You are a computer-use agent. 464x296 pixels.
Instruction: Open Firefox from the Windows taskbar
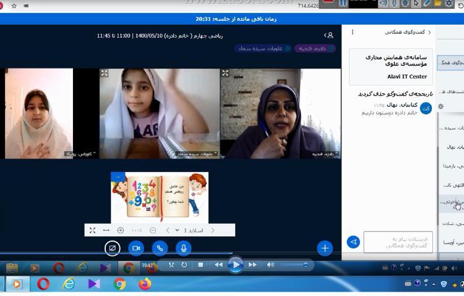click(x=145, y=284)
